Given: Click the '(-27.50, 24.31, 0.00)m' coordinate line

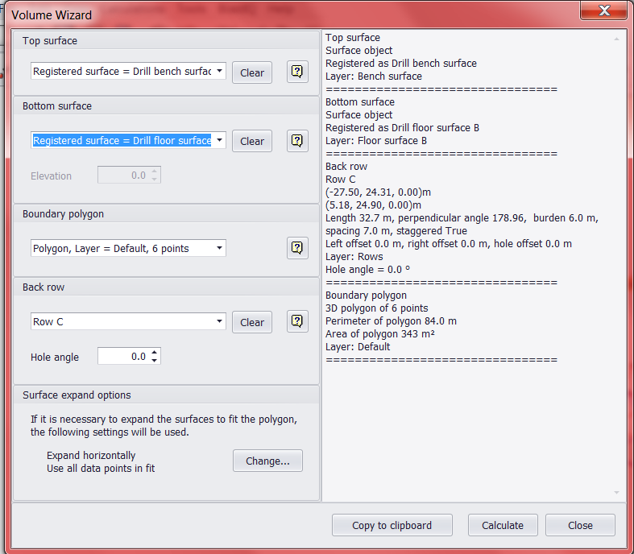Looking at the screenshot, I should 378,192.
